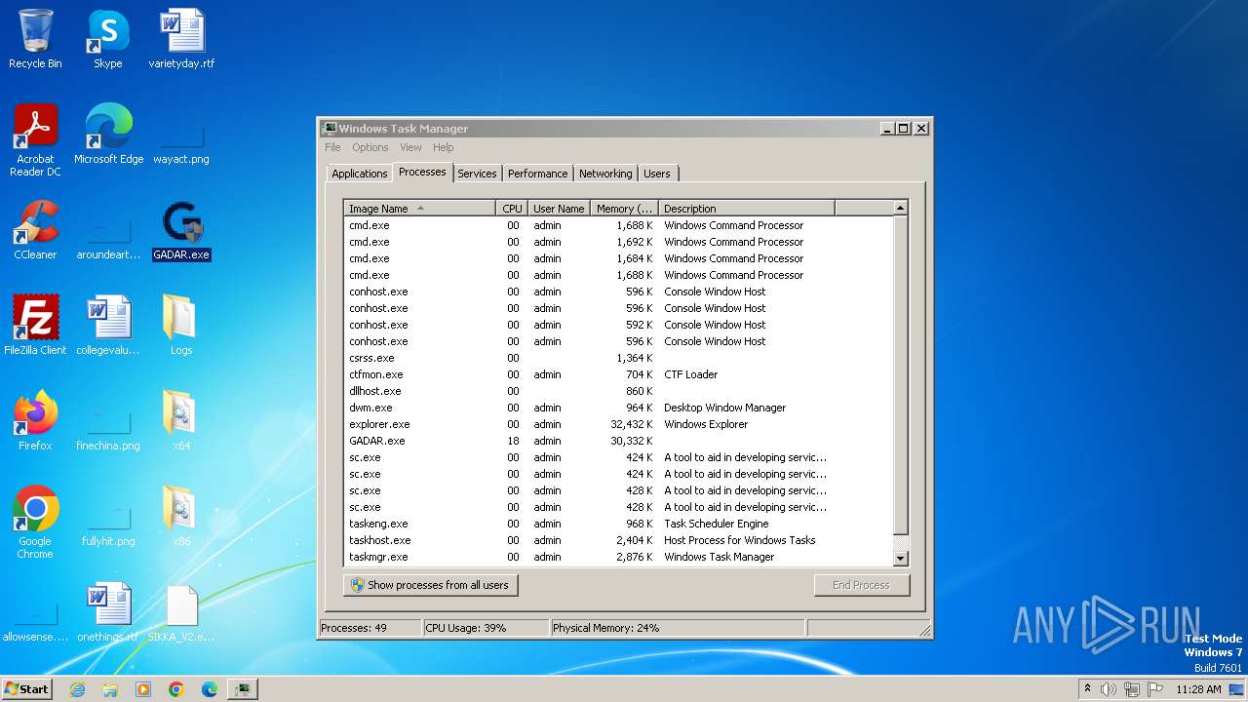Image resolution: width=1248 pixels, height=702 pixels.
Task: Select taskmgr.exe process row
Action: pyautogui.click(x=618, y=557)
